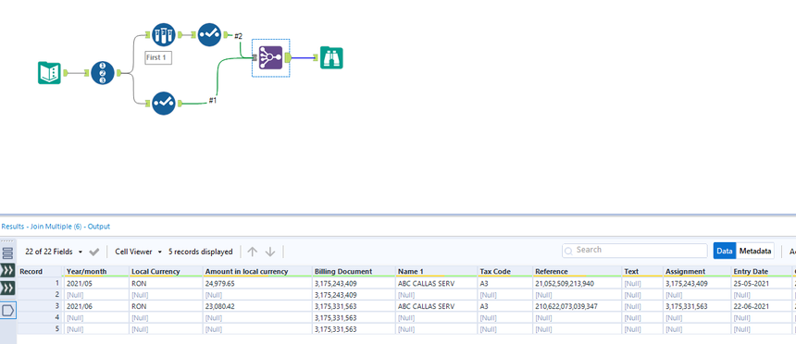
Task: Click the #2 connection label
Action: click(x=238, y=37)
